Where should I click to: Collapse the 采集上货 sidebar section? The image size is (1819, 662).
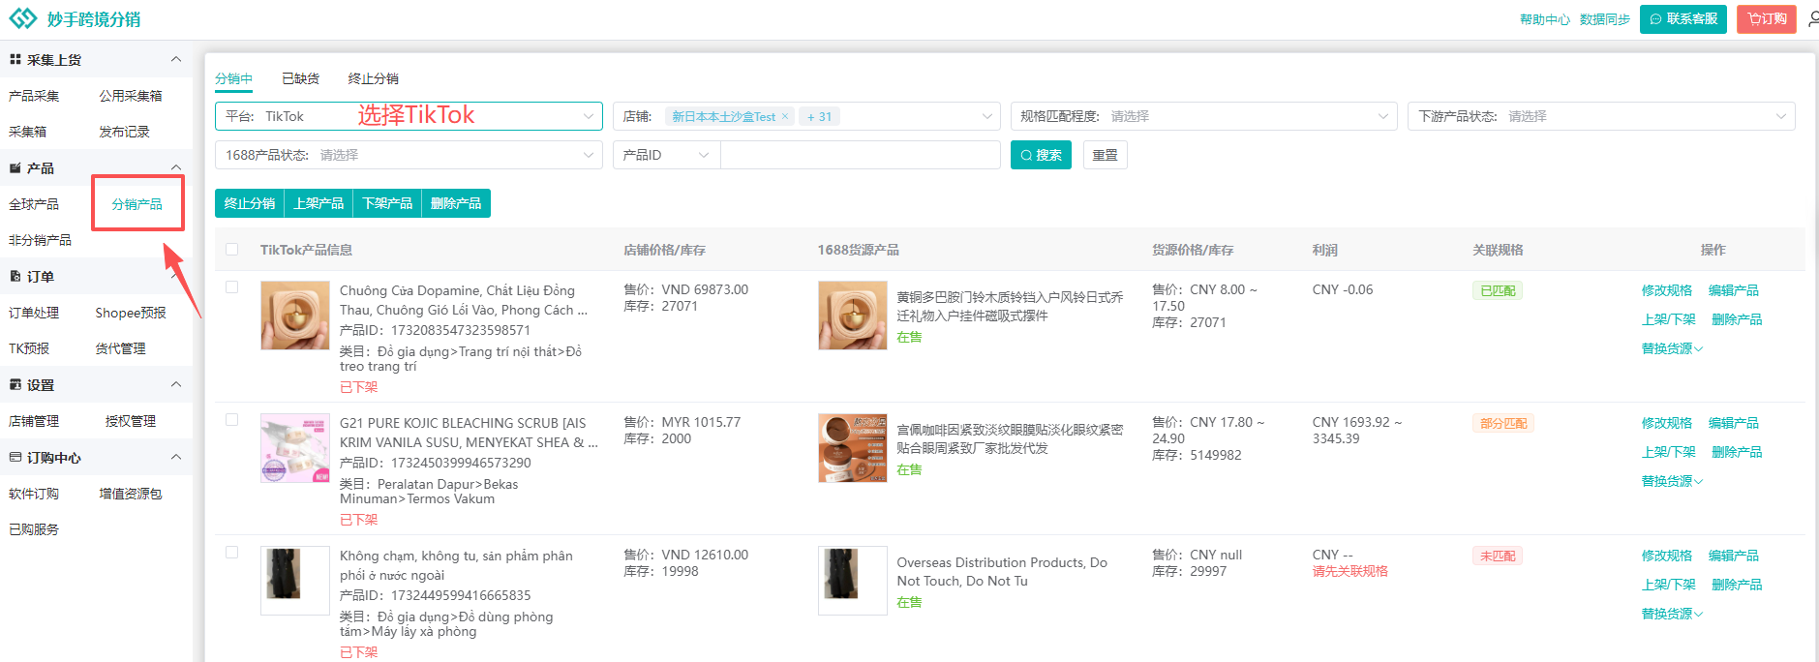(176, 59)
